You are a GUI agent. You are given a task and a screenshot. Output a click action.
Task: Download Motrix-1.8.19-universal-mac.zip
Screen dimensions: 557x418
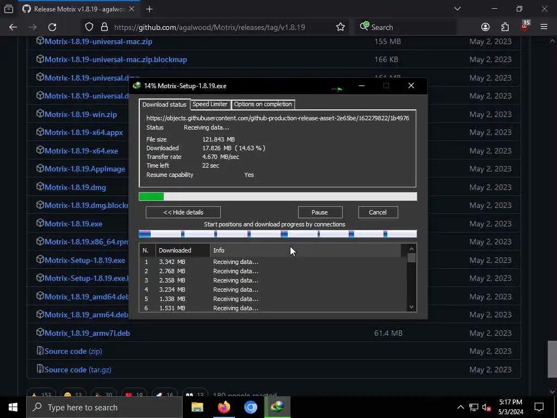point(98,41)
